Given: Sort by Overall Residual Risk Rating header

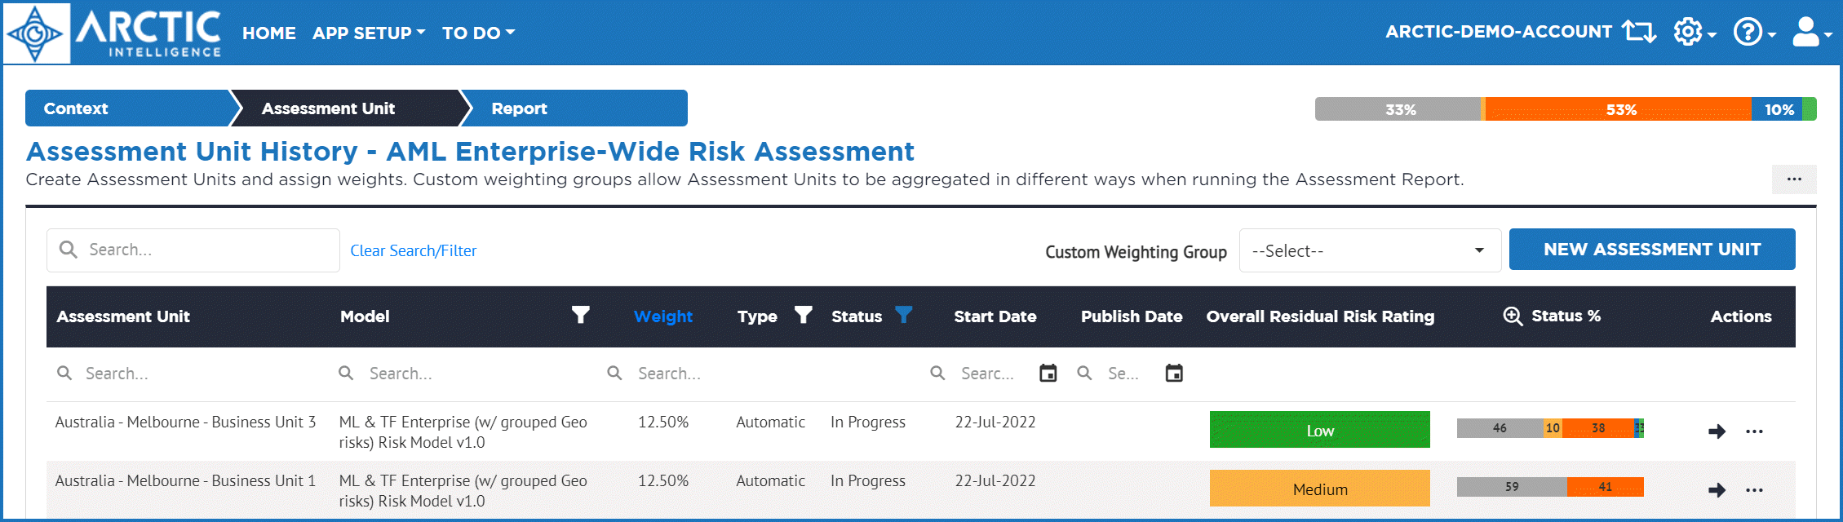Looking at the screenshot, I should pyautogui.click(x=1320, y=316).
